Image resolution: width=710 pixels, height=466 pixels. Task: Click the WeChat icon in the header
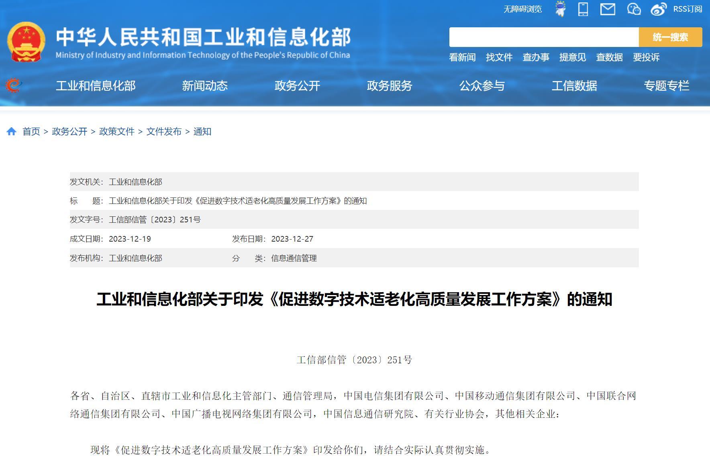click(x=634, y=10)
